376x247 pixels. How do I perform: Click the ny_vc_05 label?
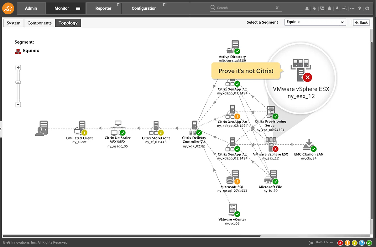click(232, 223)
